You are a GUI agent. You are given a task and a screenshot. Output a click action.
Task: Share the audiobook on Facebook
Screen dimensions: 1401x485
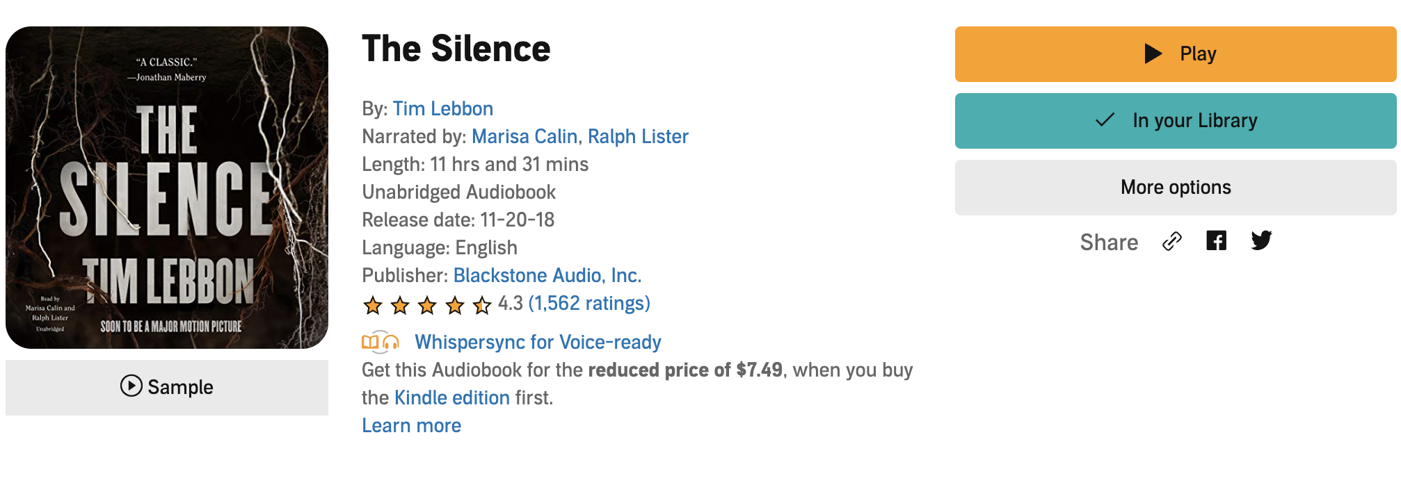pos(1216,241)
